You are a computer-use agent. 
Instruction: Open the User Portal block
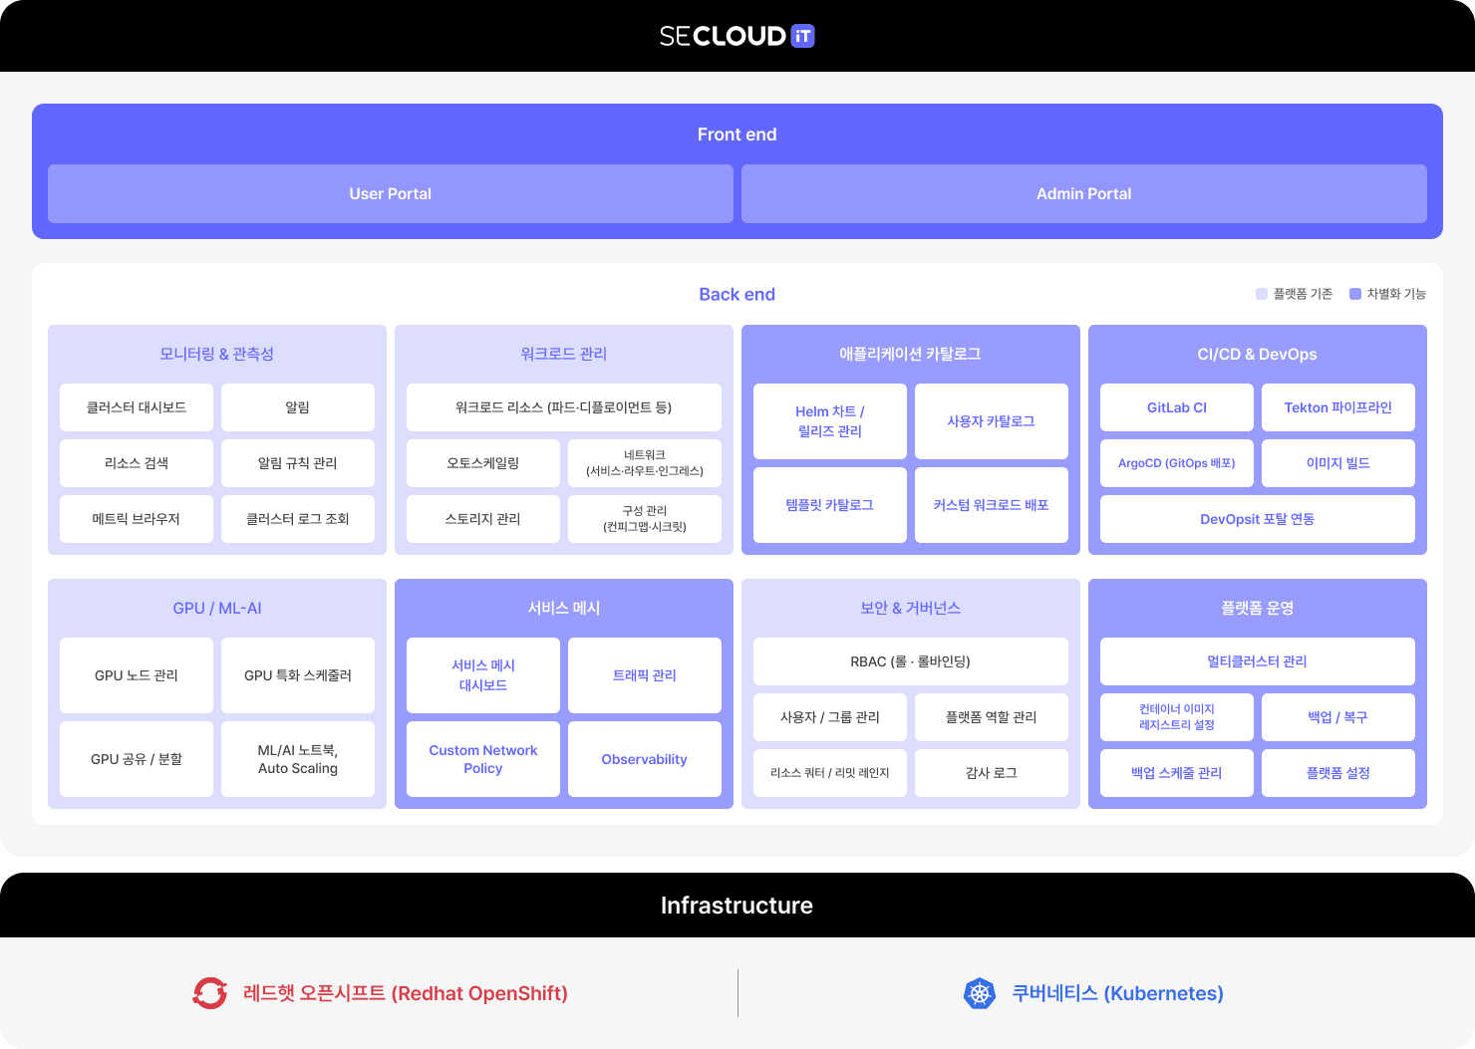pos(391,193)
